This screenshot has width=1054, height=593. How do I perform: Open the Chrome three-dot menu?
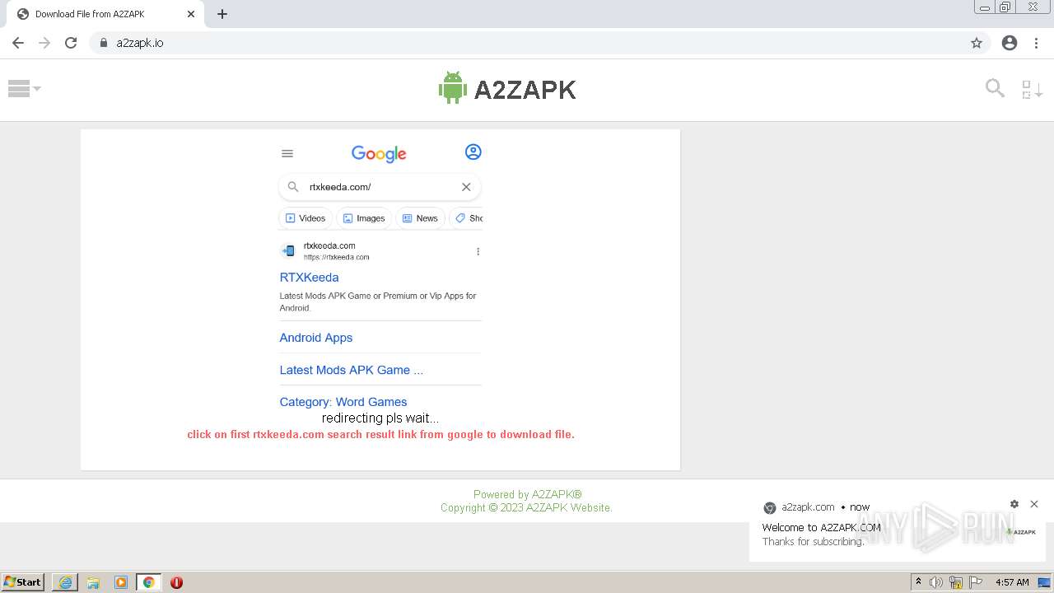click(x=1037, y=43)
